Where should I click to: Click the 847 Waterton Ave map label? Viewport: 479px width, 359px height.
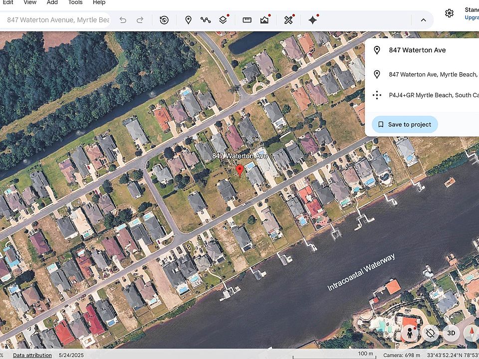point(240,156)
